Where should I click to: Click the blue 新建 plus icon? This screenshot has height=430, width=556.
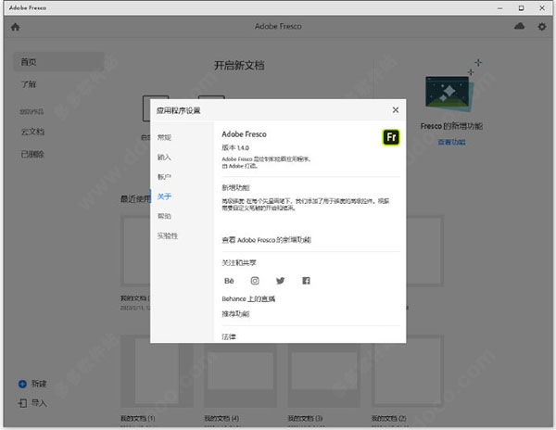tap(22, 384)
